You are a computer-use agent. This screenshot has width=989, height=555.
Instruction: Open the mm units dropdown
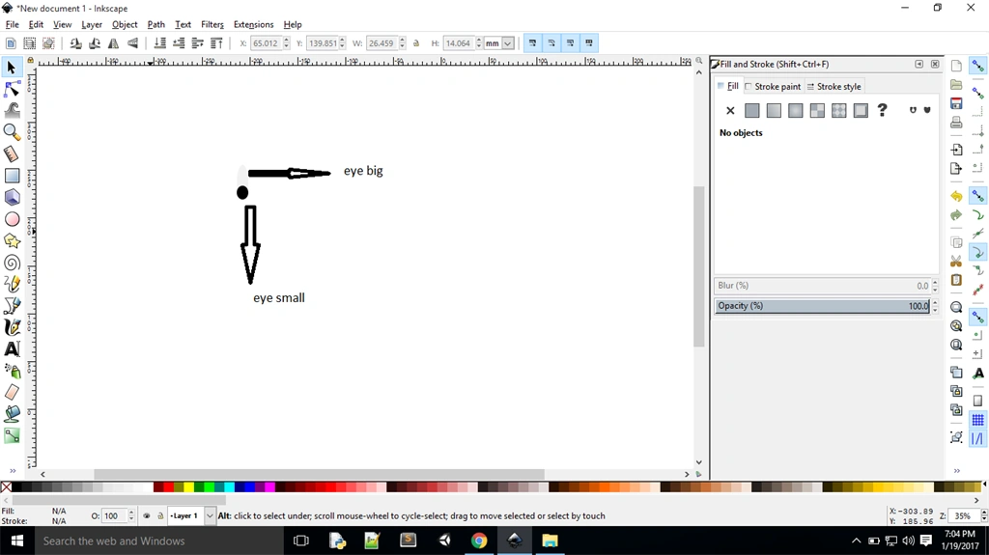(498, 43)
